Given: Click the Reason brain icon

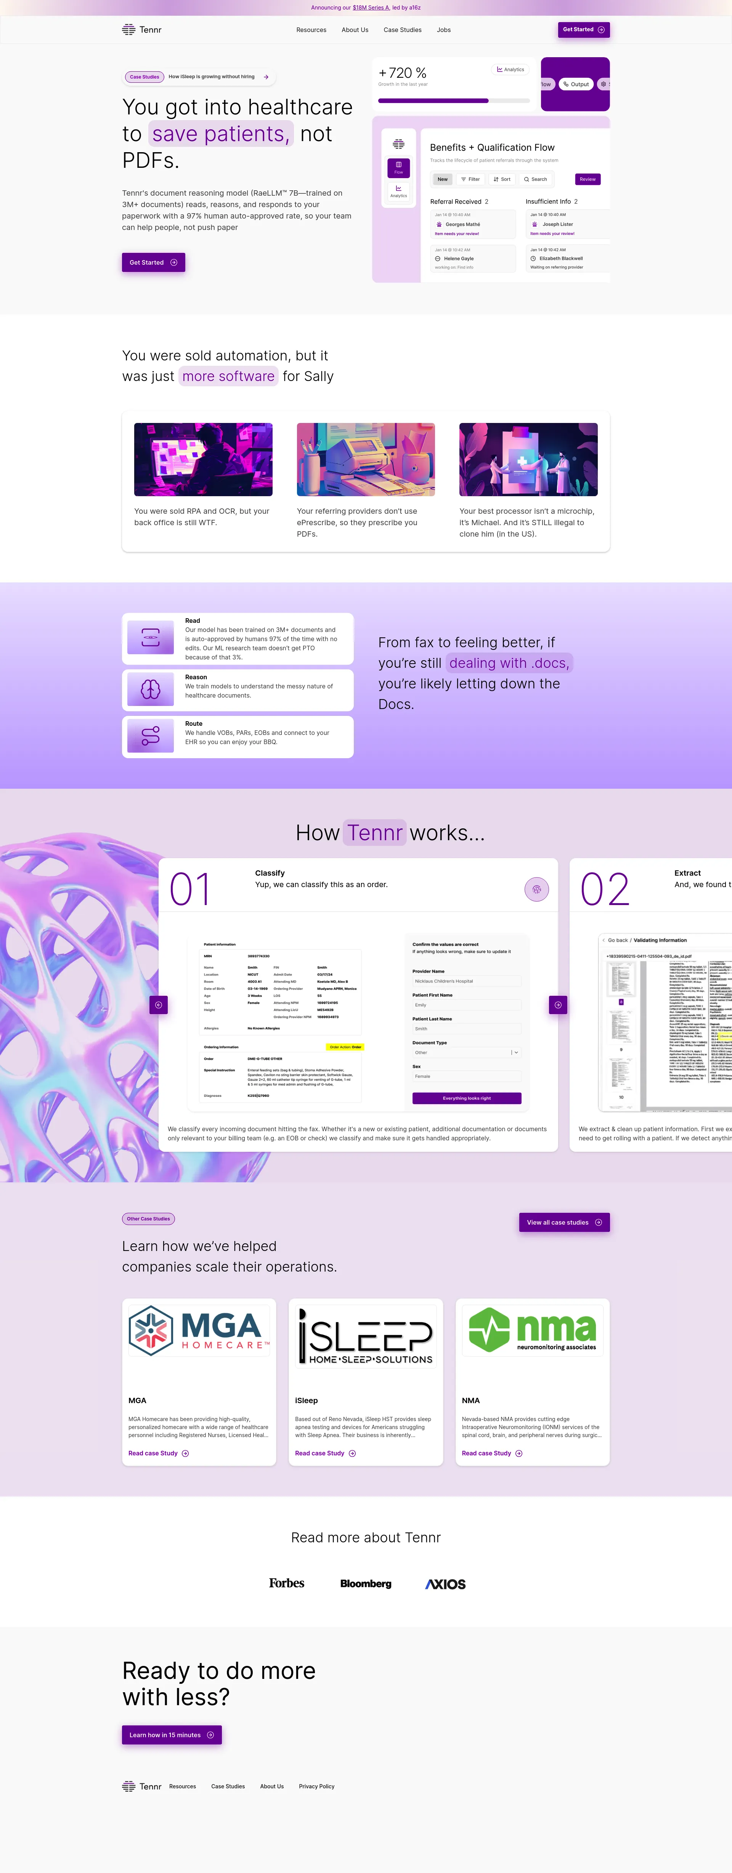Looking at the screenshot, I should pos(151,689).
